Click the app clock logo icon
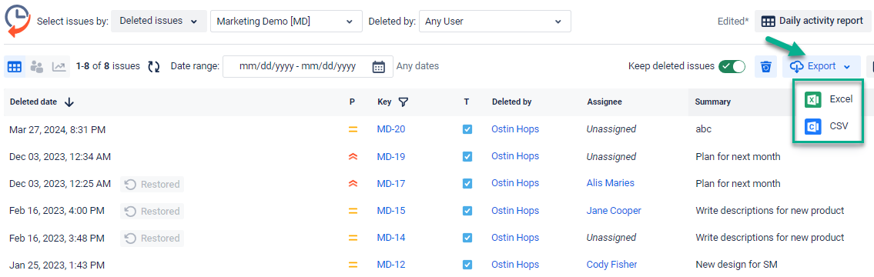The height and width of the screenshot is (277, 874). click(x=17, y=22)
